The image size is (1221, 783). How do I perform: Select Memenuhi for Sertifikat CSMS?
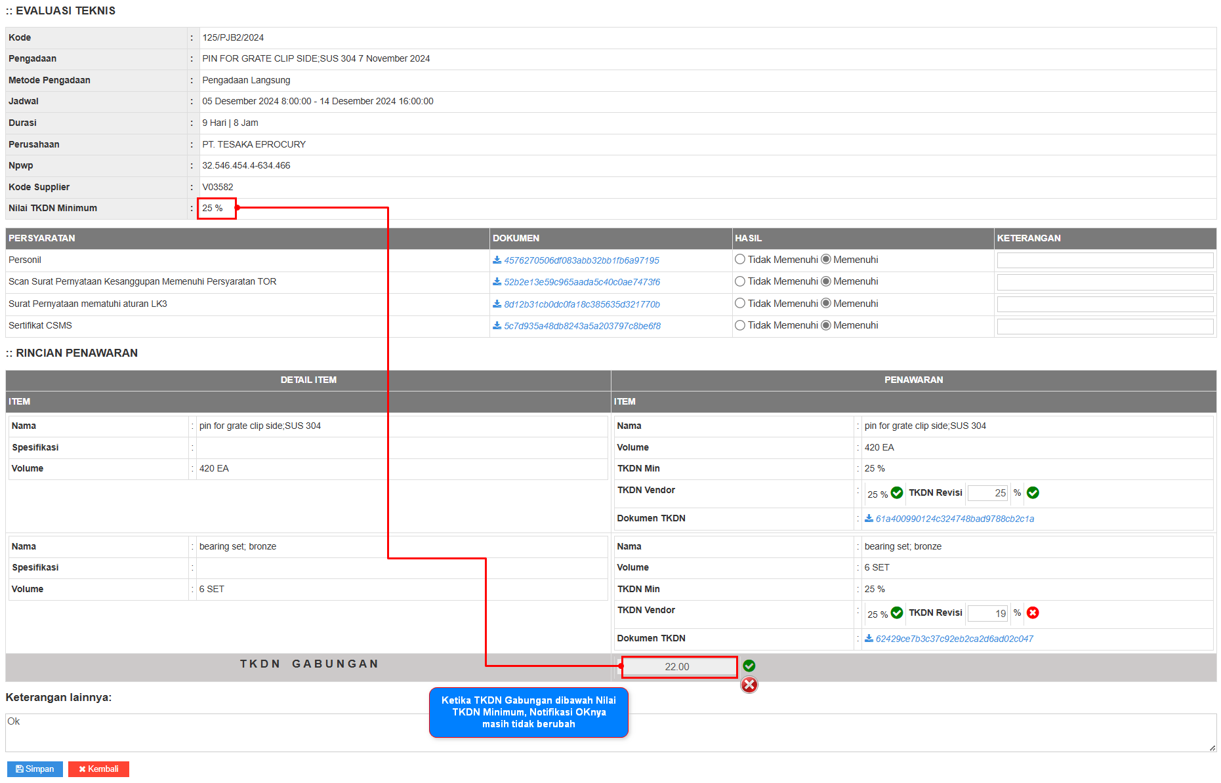click(x=826, y=325)
